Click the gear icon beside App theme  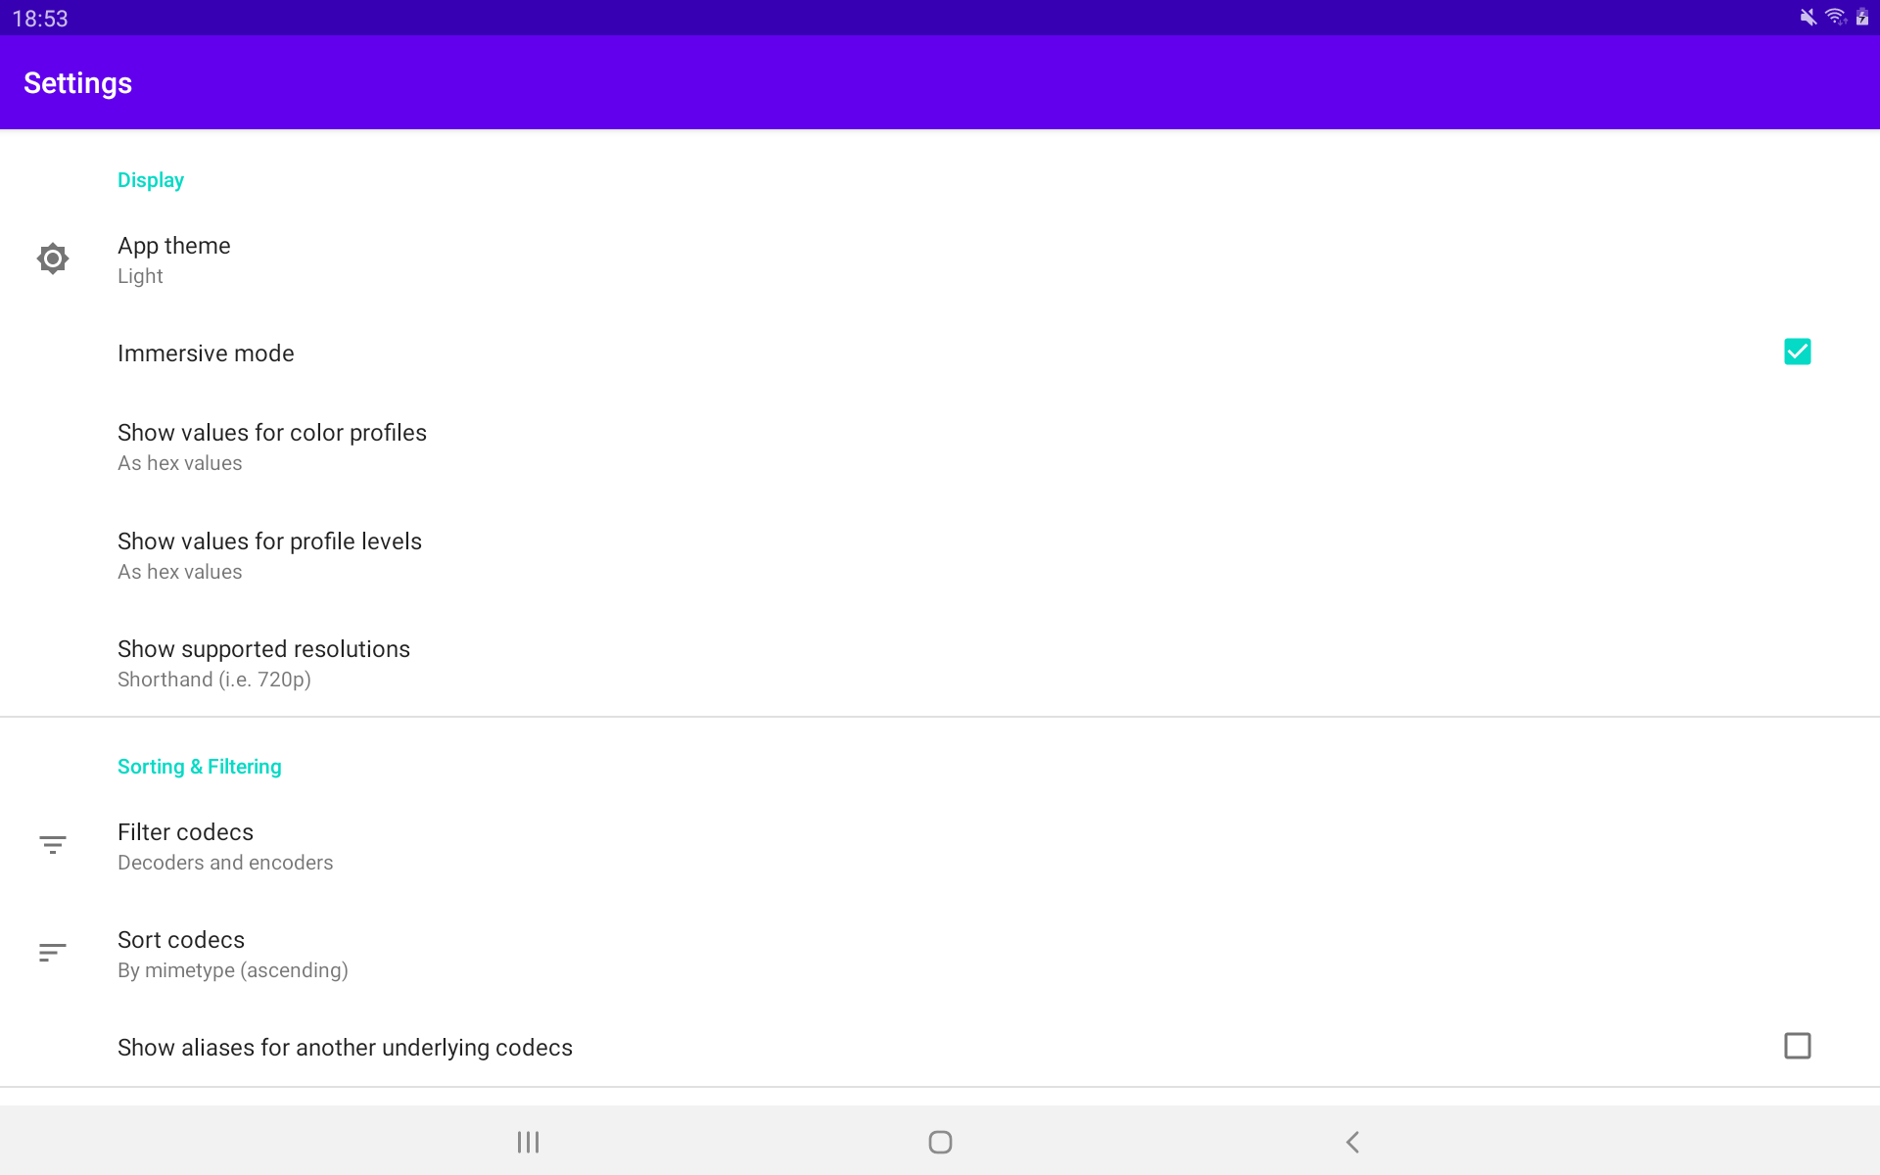point(52,258)
